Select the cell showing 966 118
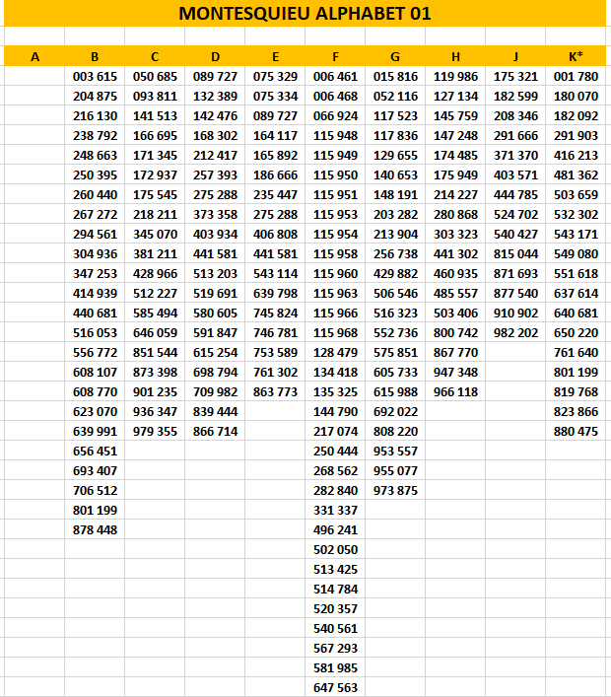This screenshot has width=611, height=697. pos(455,391)
